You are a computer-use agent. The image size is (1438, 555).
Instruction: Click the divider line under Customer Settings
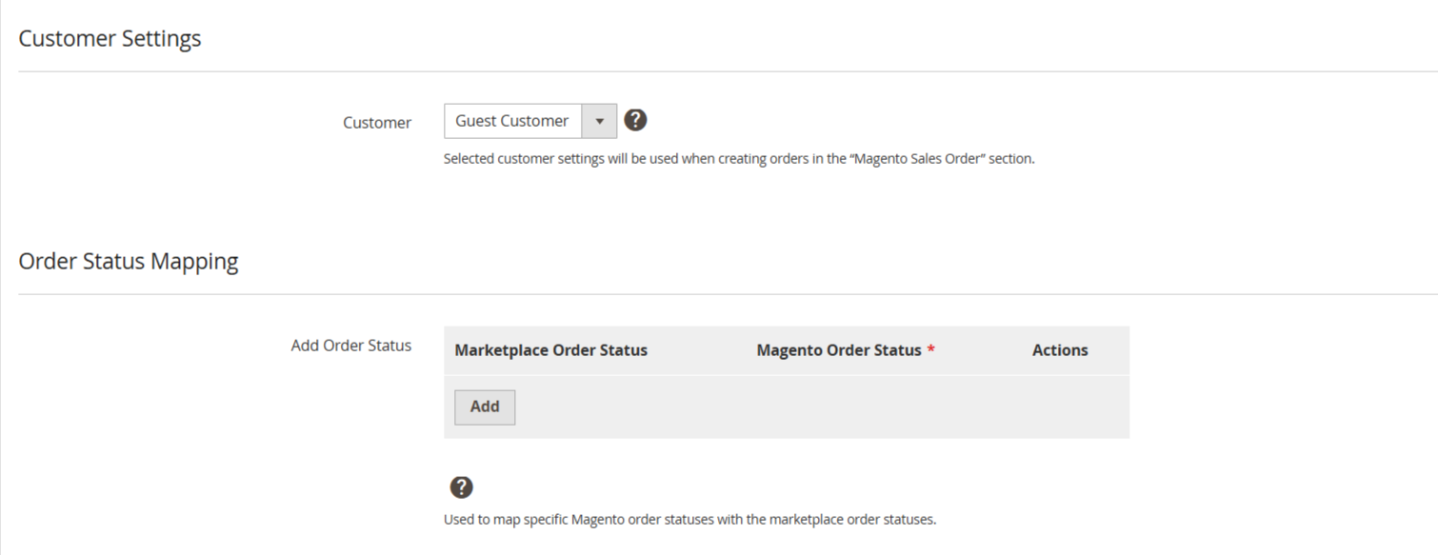(724, 71)
